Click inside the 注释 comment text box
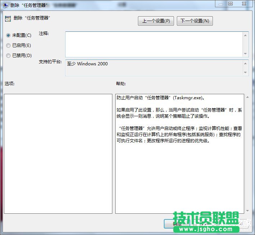The height and width of the screenshot is (235, 255). [x=154, y=44]
